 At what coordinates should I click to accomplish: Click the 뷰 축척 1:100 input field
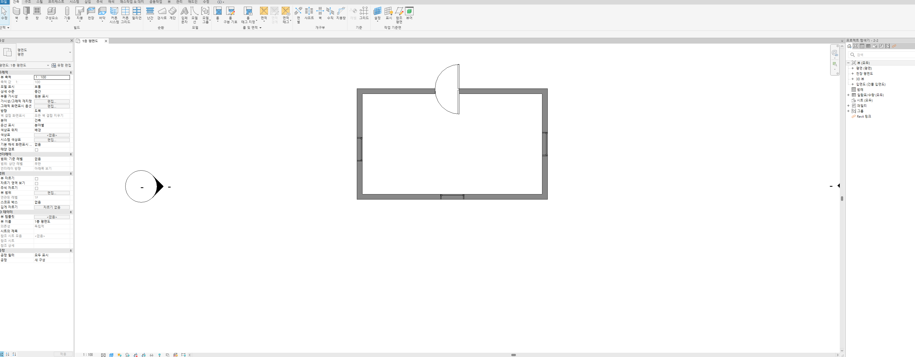[52, 77]
